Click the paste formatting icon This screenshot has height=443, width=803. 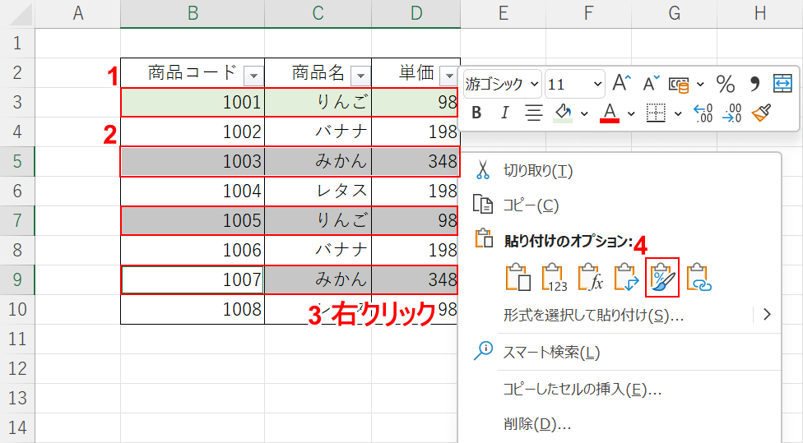tap(663, 278)
